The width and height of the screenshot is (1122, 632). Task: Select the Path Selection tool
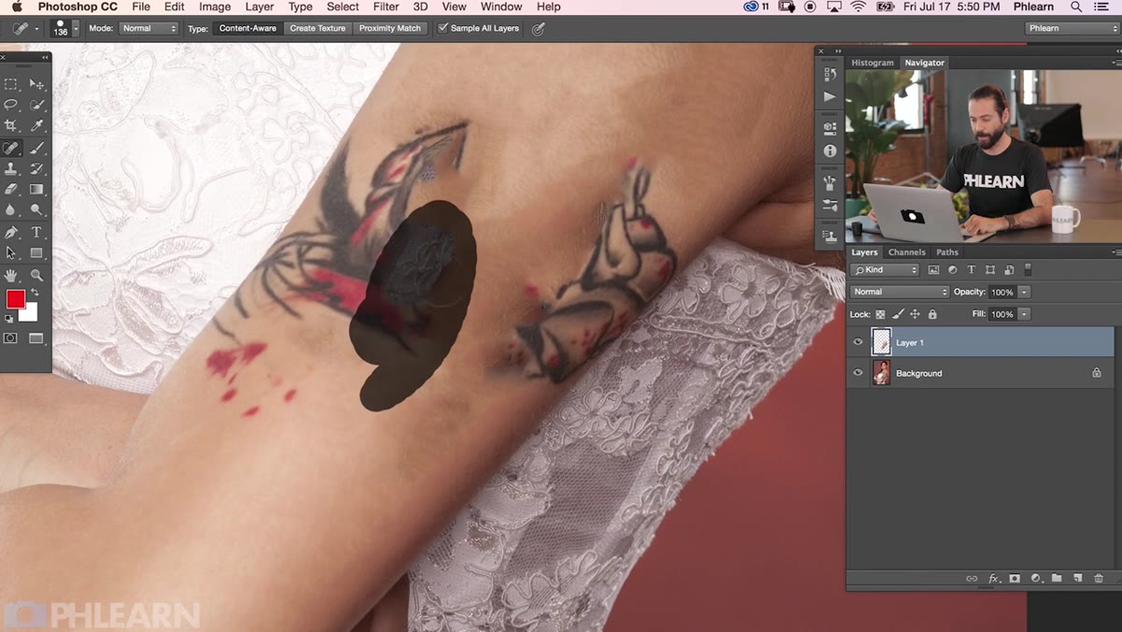point(11,252)
